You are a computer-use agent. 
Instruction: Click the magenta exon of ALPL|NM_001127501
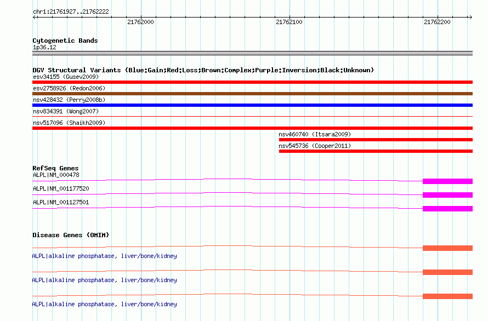(447, 209)
